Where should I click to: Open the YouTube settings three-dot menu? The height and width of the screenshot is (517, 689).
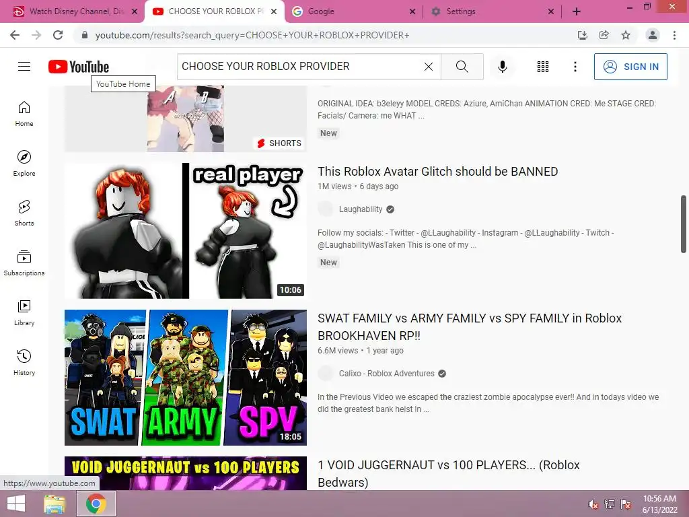575,67
